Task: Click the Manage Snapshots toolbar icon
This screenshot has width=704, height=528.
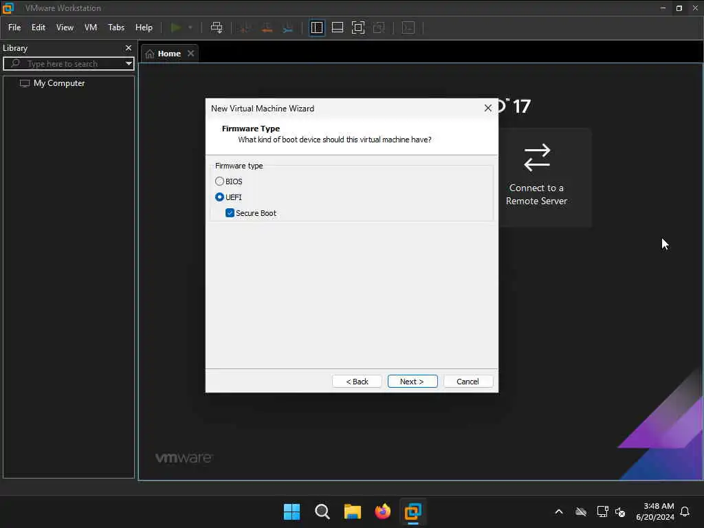Action: point(288,27)
